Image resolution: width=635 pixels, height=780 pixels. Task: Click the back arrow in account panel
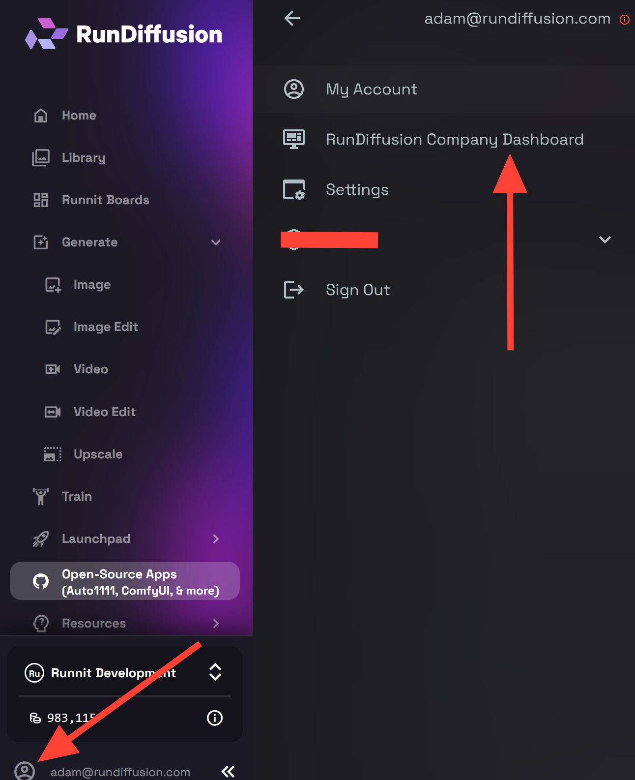pos(292,19)
